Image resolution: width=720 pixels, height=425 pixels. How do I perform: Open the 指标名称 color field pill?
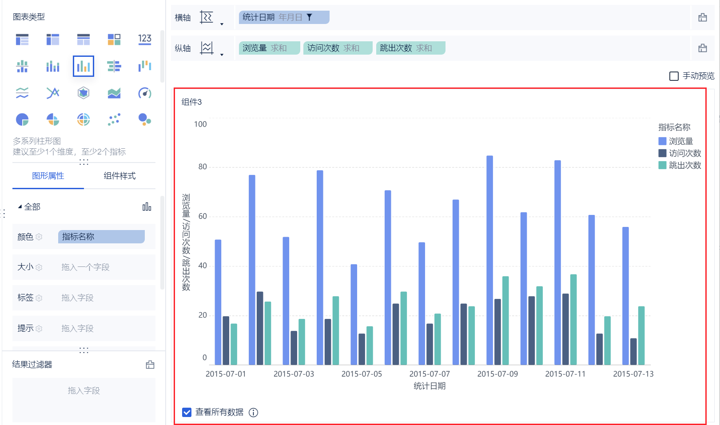pyautogui.click(x=101, y=237)
